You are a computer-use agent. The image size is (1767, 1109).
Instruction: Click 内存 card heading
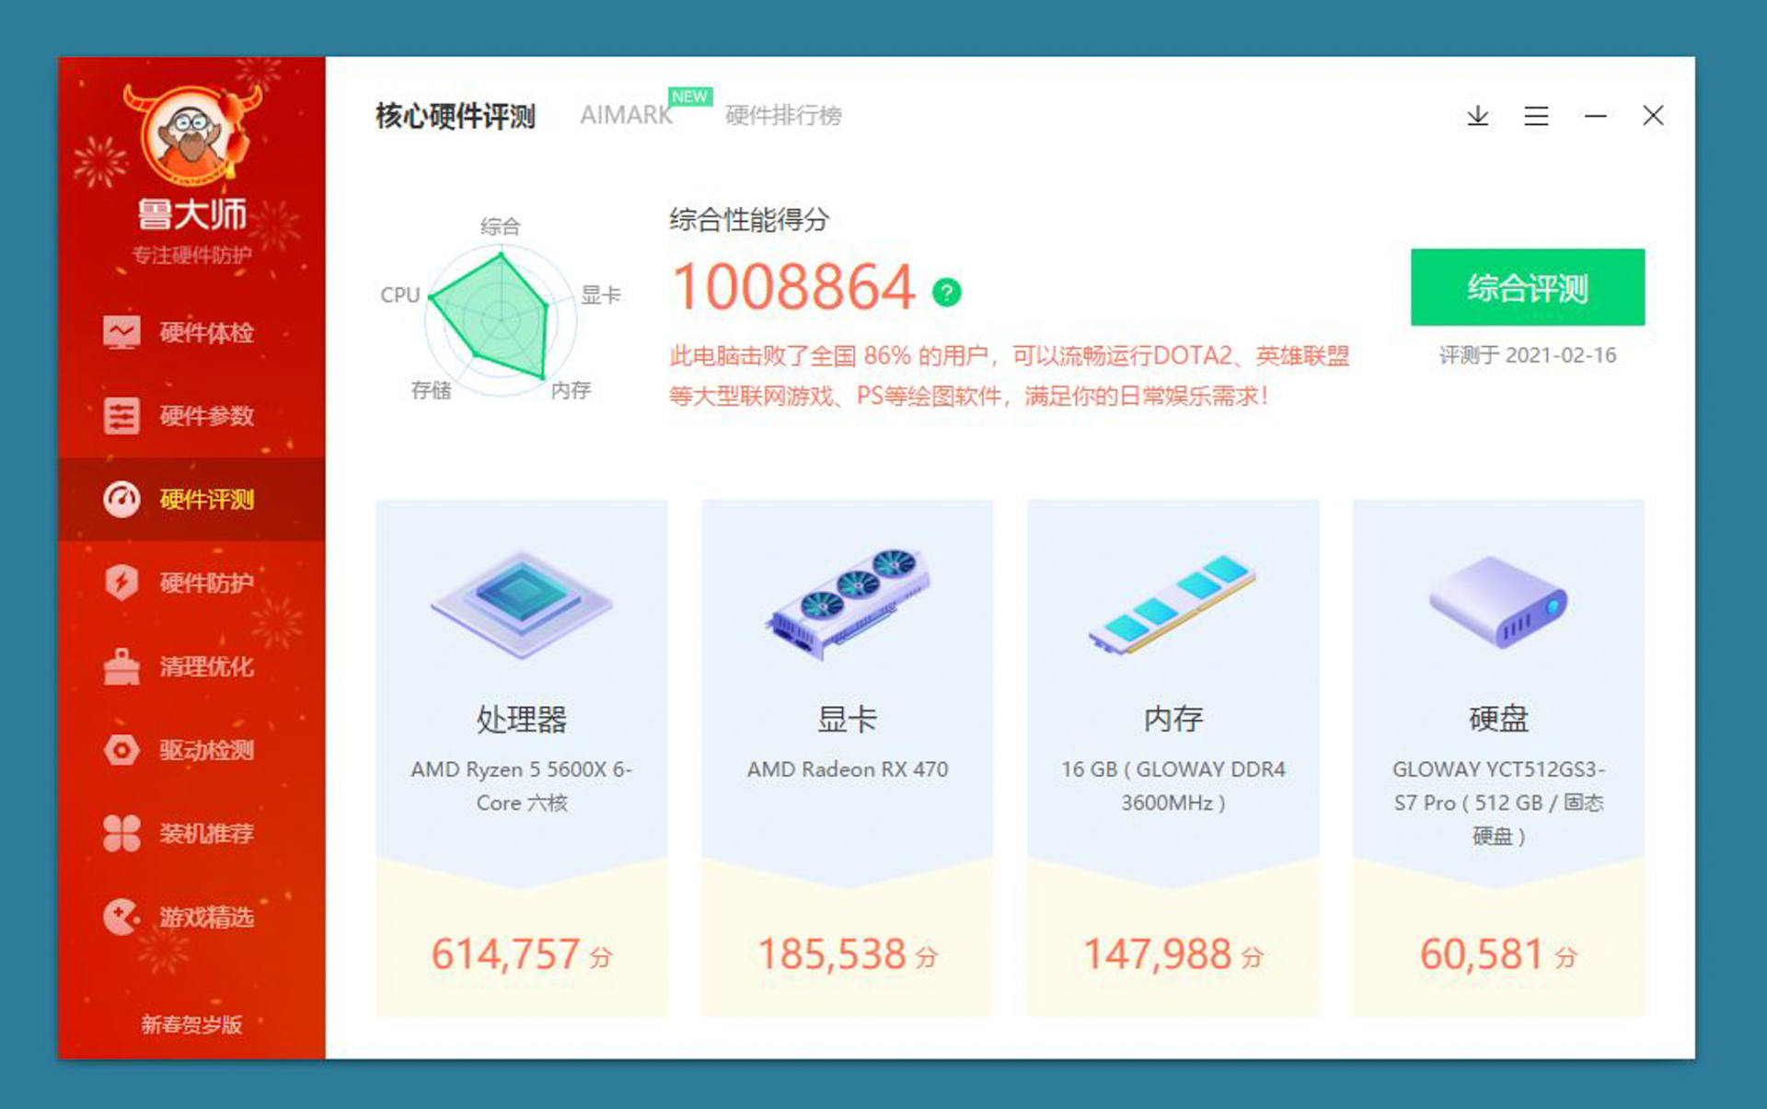point(1172,719)
